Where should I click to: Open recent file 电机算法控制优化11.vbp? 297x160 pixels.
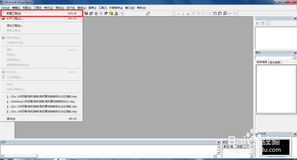pos(42,102)
